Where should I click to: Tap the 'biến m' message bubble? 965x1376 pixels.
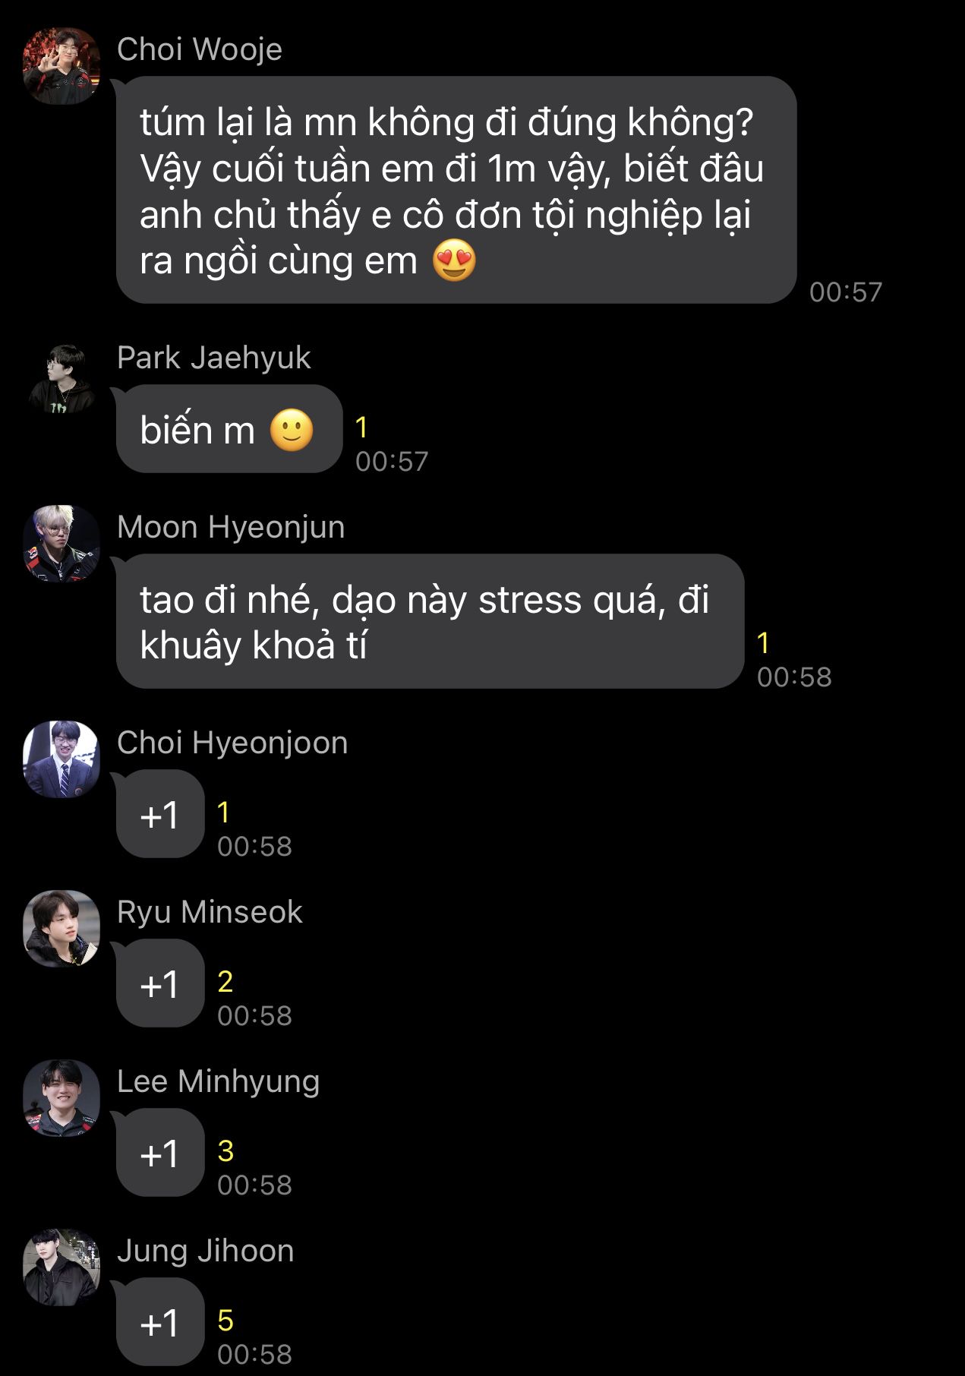[x=229, y=429]
